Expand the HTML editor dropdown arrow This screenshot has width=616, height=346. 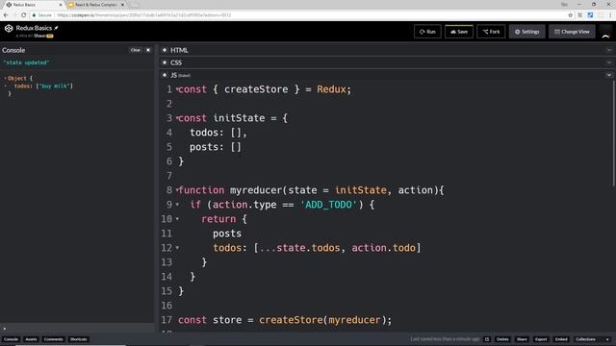click(x=609, y=50)
